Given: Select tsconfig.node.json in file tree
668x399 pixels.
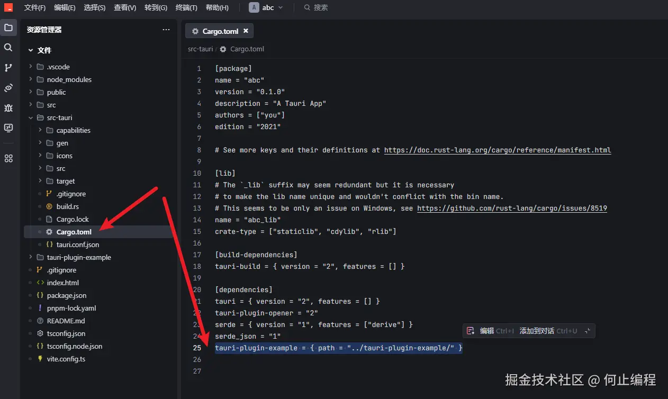Looking at the screenshot, I should click(x=75, y=346).
